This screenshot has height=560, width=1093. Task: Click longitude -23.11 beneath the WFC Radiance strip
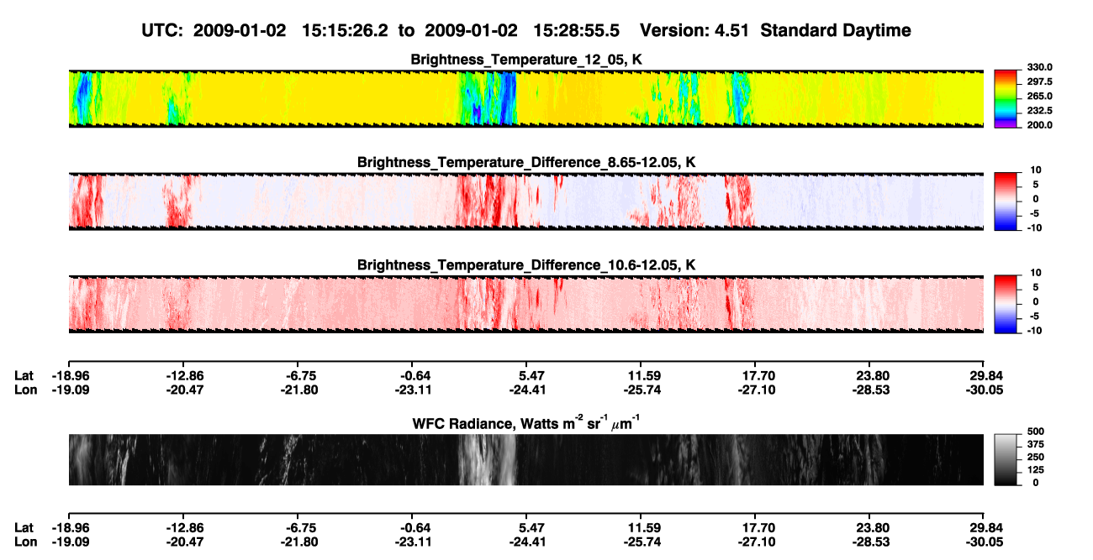[412, 541]
